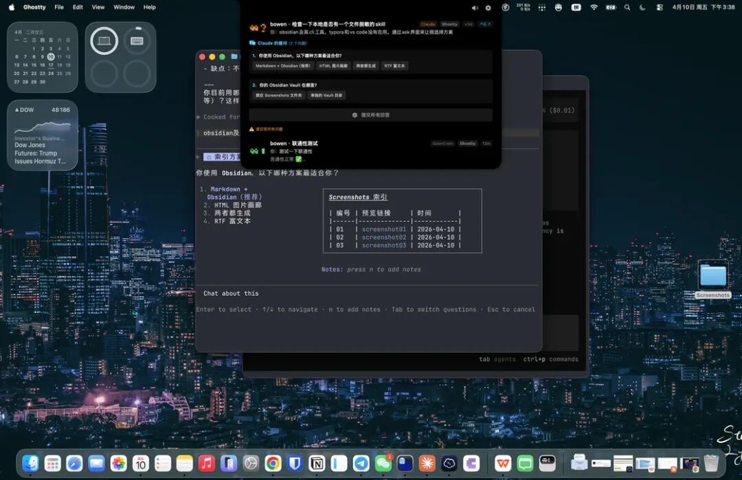
Task: Click date 17 in the calendar widget
Action: (x=51, y=65)
